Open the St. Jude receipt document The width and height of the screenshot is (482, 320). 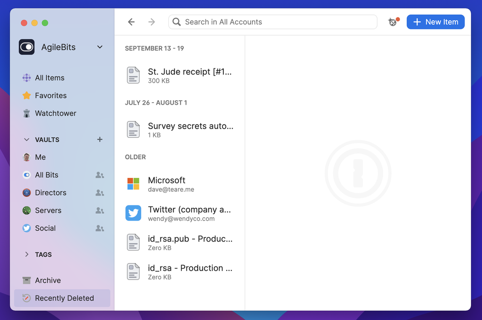[x=179, y=76]
